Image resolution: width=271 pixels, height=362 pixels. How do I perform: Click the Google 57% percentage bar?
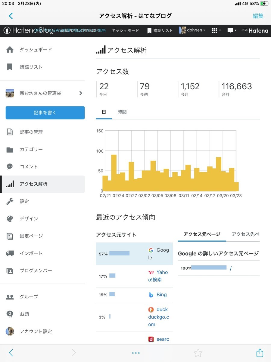coord(119,253)
